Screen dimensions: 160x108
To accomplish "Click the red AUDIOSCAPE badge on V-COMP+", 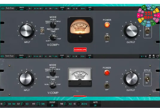I will tap(80, 50).
